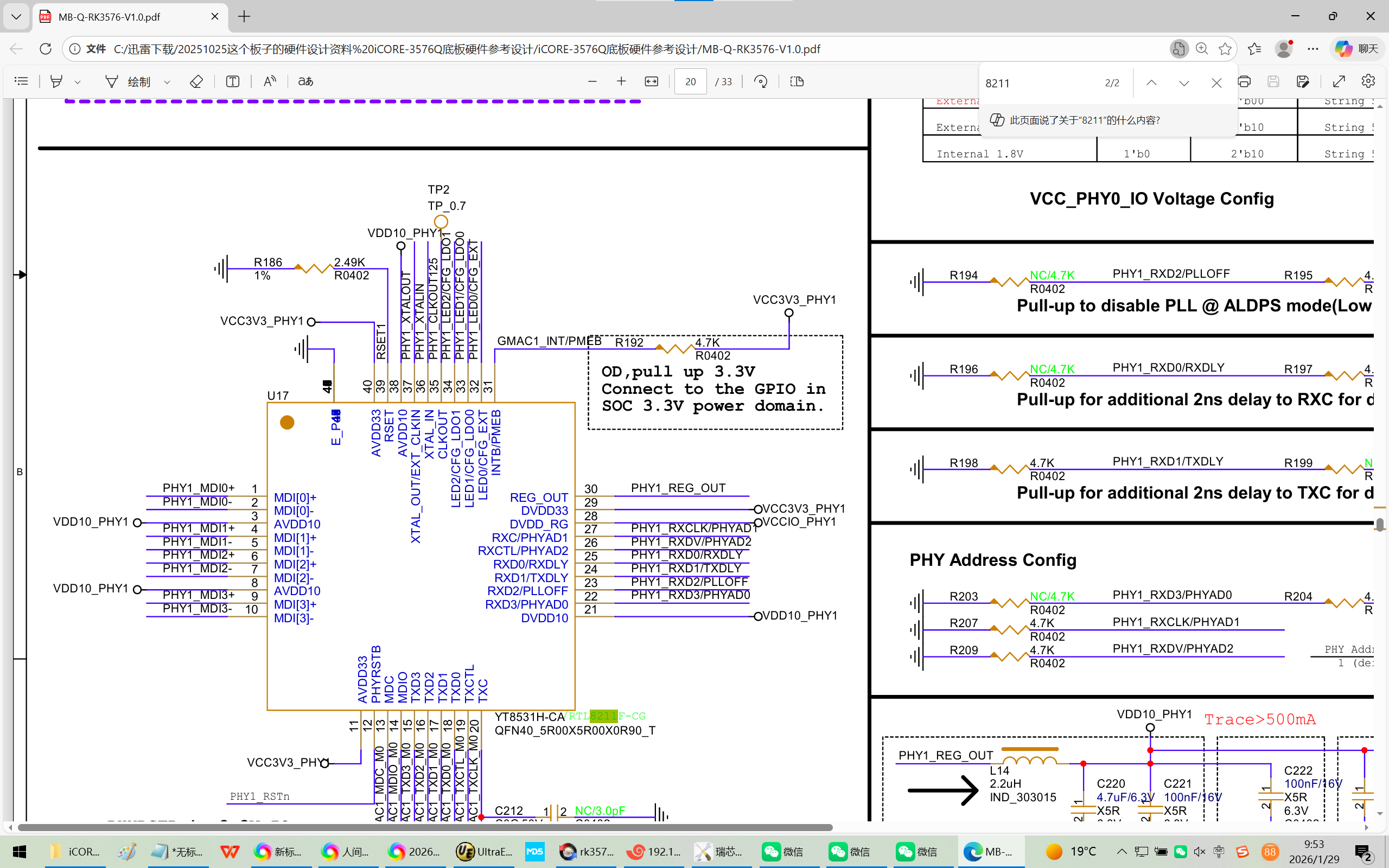Expand the highlight tool dropdown arrow
The image size is (1389, 868).
(78, 82)
